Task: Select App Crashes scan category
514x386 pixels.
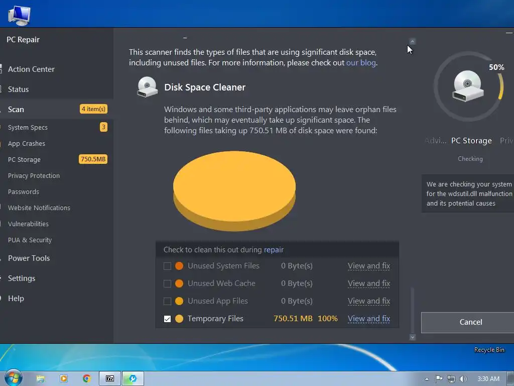Action: [27, 143]
